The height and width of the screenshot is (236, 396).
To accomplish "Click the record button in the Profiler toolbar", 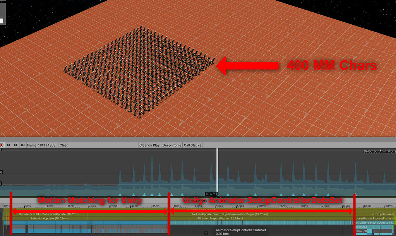I will (2, 145).
